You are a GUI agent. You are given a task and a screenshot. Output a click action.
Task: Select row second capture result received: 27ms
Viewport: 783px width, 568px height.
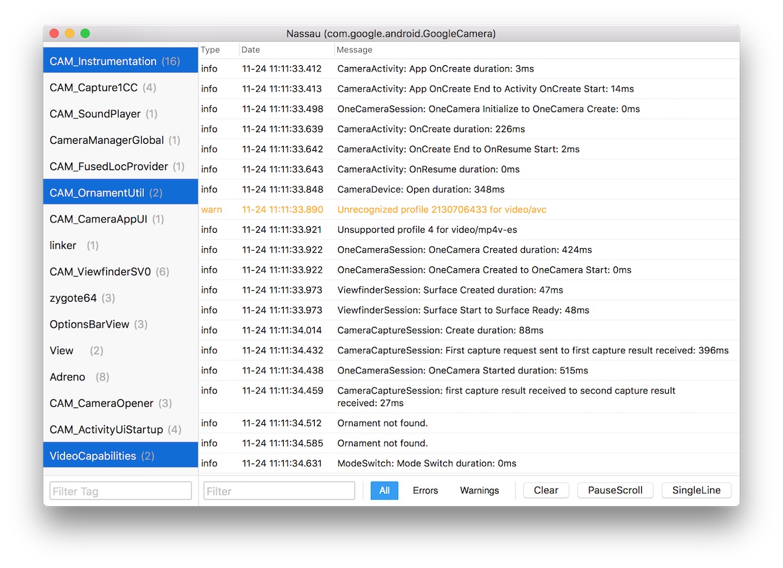point(469,397)
